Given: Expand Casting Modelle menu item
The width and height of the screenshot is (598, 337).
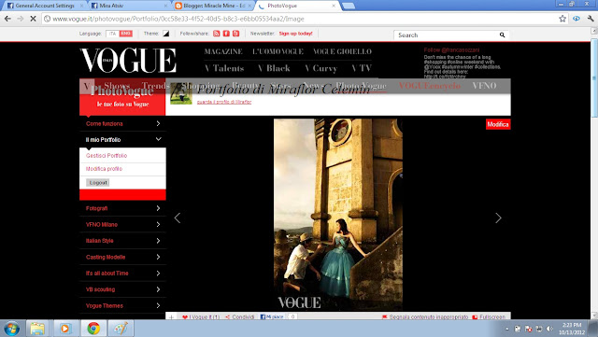Looking at the screenshot, I should tap(122, 257).
